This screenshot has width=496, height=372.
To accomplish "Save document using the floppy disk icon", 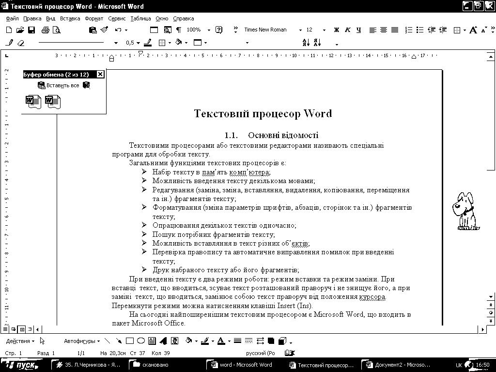I will (x=31, y=30).
